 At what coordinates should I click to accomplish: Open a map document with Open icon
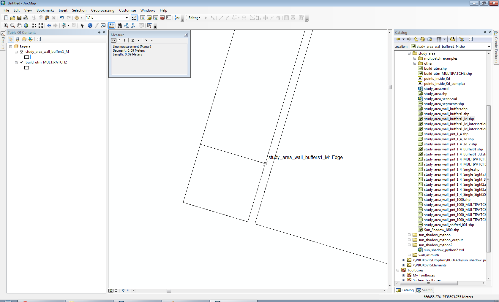point(13,18)
